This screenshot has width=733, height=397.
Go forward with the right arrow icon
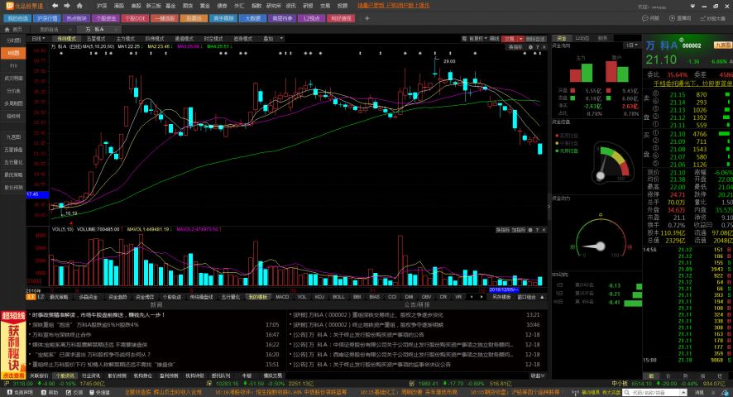67,6
